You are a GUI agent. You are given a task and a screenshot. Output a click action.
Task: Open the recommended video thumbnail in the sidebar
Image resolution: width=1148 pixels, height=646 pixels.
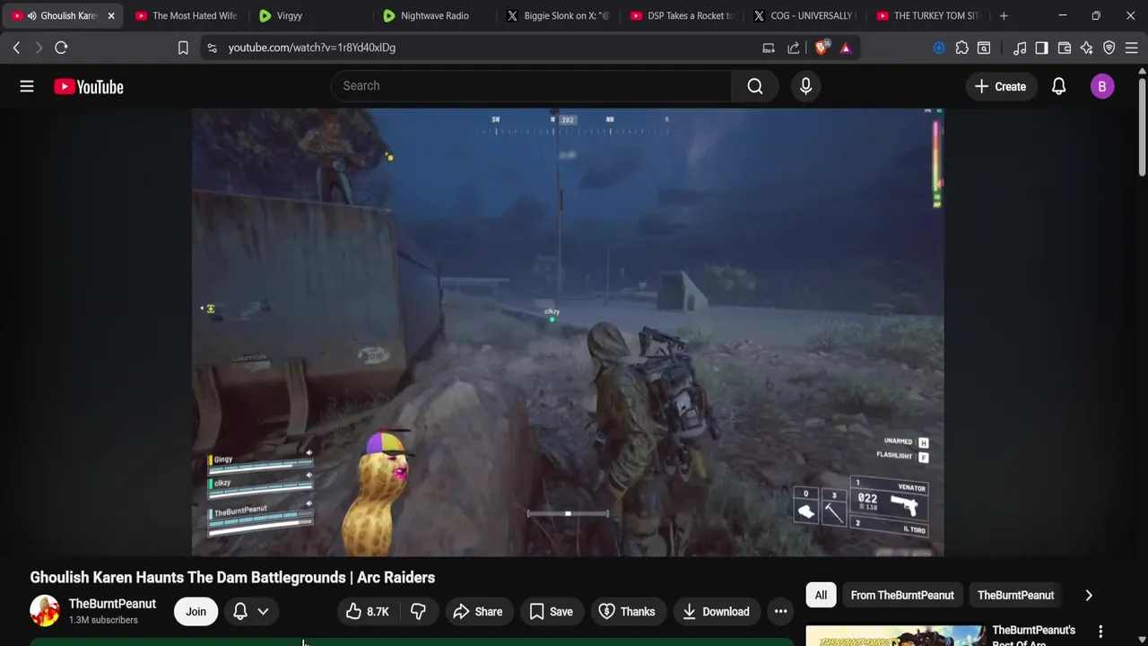coord(895,636)
